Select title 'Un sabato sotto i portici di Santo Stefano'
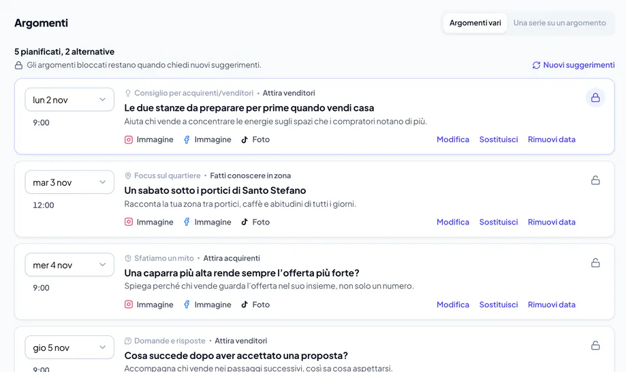Viewport: 626px width, 372px height. click(x=215, y=190)
